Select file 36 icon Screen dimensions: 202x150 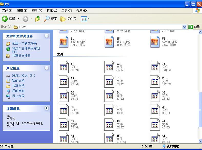(64, 110)
